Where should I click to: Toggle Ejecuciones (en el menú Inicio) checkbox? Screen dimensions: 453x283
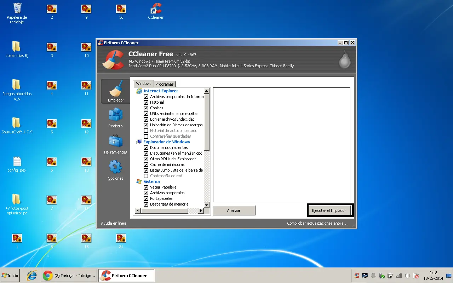(x=146, y=153)
